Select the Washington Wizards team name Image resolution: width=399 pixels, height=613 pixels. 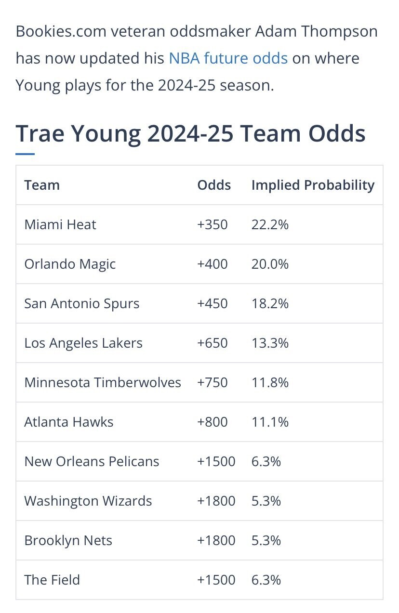pos(88,501)
